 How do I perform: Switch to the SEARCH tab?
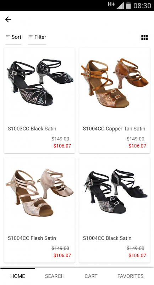click(x=55, y=276)
